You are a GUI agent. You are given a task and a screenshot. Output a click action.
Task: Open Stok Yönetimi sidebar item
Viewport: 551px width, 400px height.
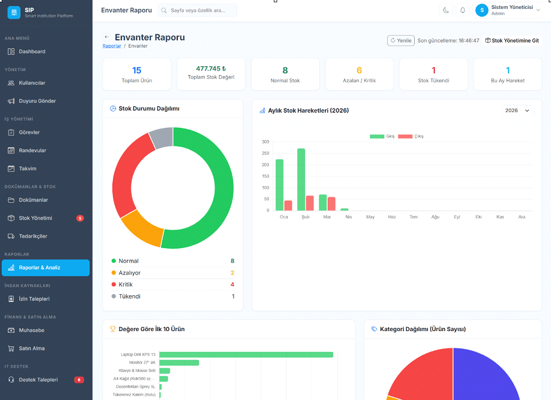click(35, 218)
